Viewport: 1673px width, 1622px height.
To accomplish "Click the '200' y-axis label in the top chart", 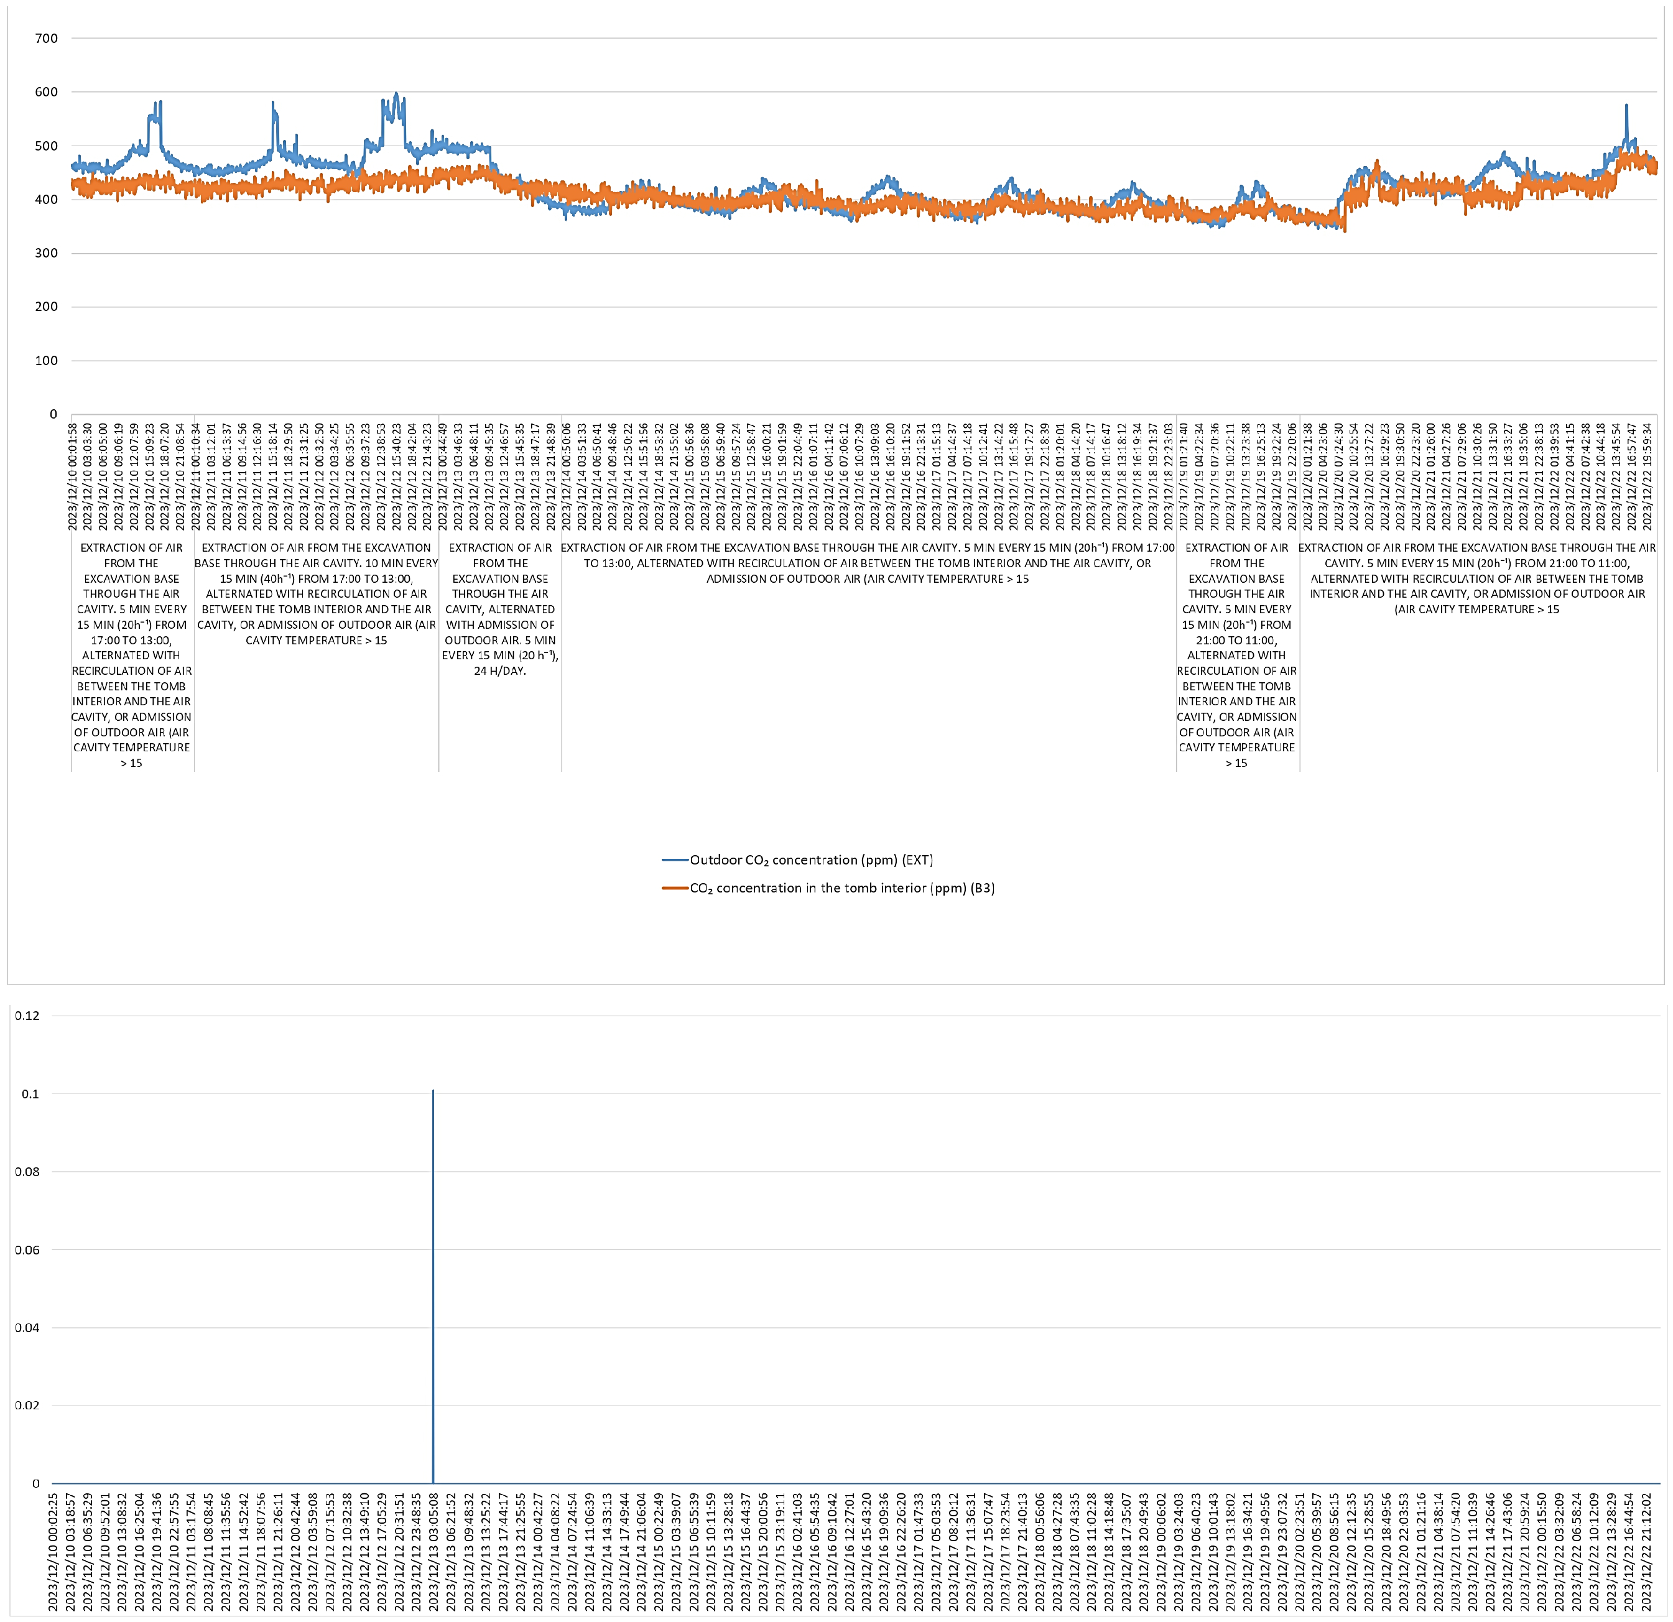I will tap(46, 307).
